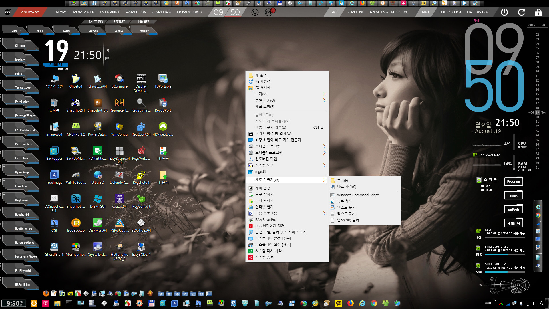Open ResourceHacker RH desktop icon

click(x=119, y=105)
